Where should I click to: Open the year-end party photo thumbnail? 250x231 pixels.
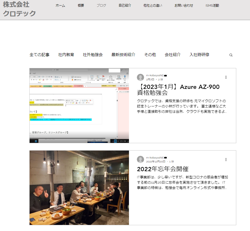click(79, 188)
